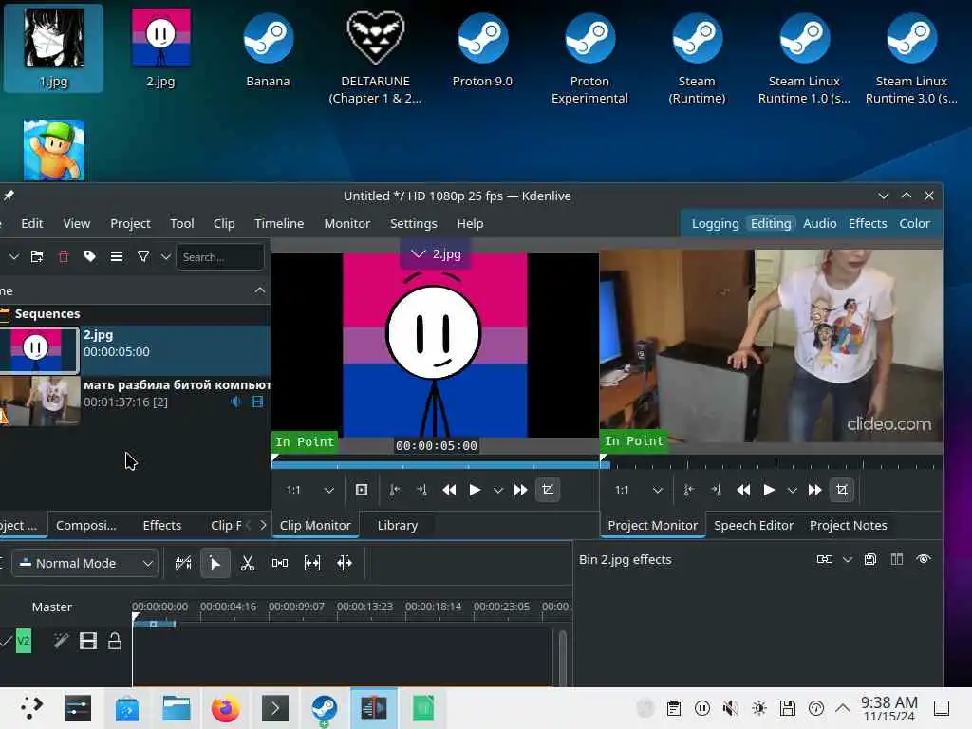Screen dimensions: 972x729
Task: Toggle V2 track video hide icon
Action: [x=88, y=641]
